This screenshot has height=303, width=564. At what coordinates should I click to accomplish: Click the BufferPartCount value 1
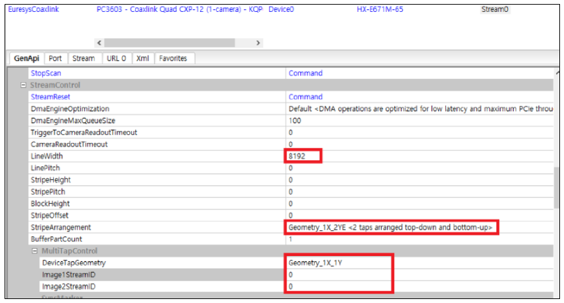pos(420,239)
